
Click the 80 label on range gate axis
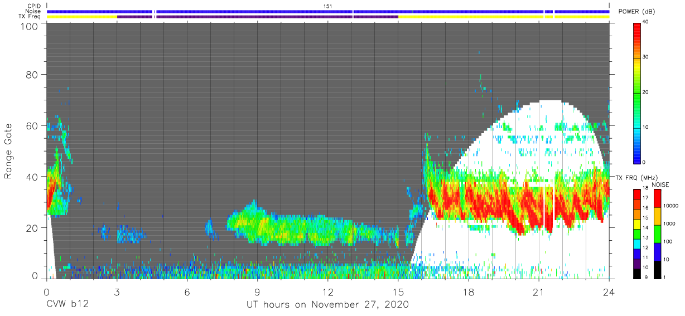pyautogui.click(x=31, y=74)
